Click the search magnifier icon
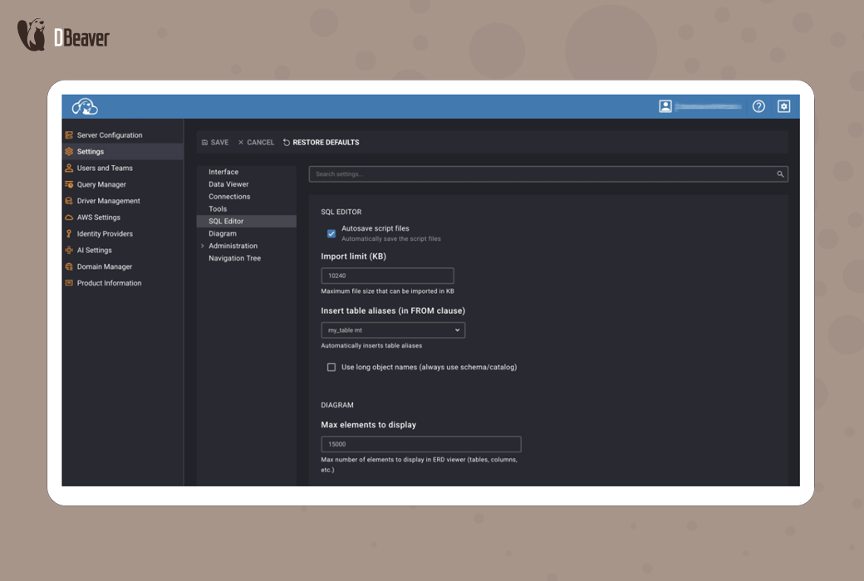864x581 pixels. [x=780, y=174]
